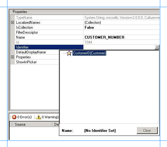Image resolution: width=167 pixels, height=147 pixels.
Task: Expand the LocalizedNames property row
Action: coord(12,23)
